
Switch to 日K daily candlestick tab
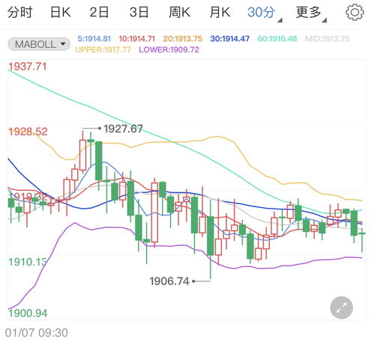[60, 12]
